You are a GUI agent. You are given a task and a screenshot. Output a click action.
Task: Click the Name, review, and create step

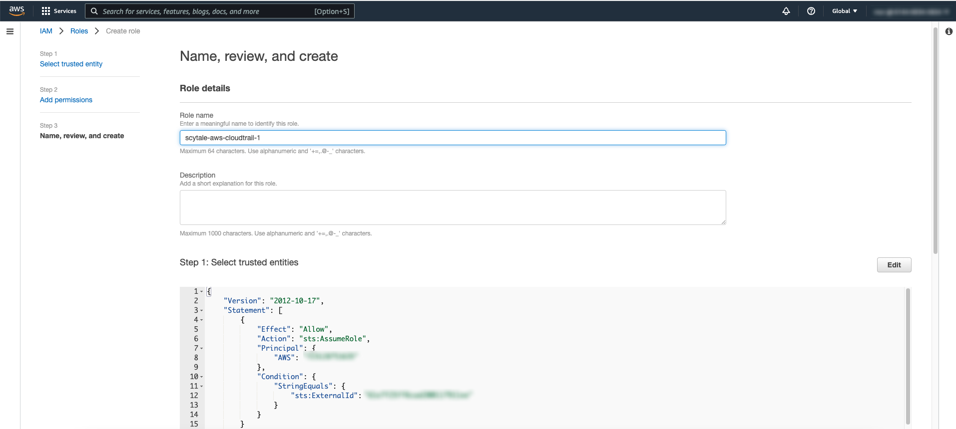point(82,136)
